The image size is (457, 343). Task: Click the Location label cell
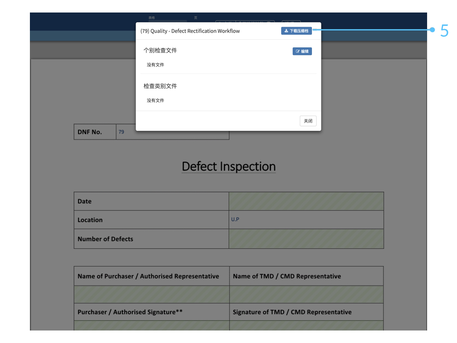(x=152, y=220)
